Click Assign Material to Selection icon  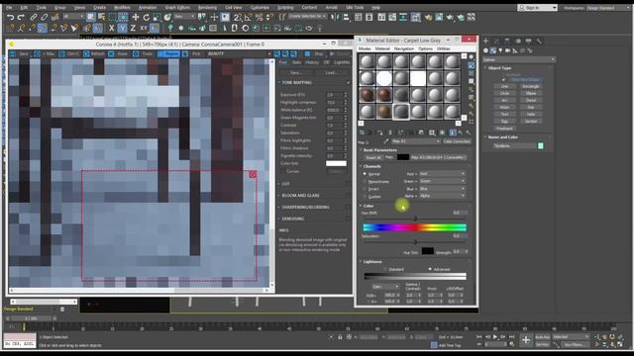(x=380, y=133)
